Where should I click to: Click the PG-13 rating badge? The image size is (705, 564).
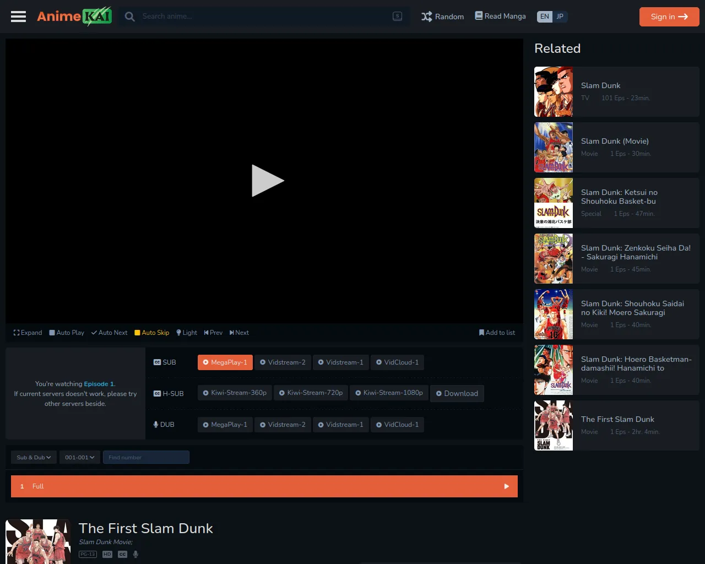(88, 554)
